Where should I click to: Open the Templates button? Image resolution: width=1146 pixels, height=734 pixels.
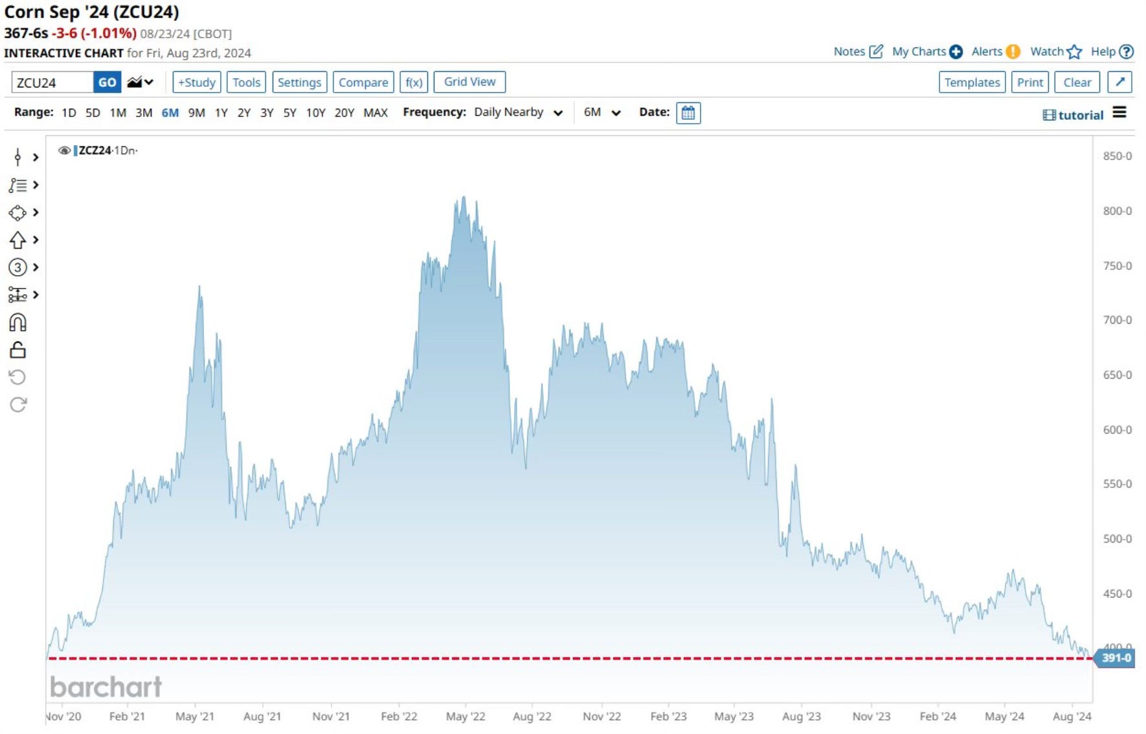click(x=972, y=82)
